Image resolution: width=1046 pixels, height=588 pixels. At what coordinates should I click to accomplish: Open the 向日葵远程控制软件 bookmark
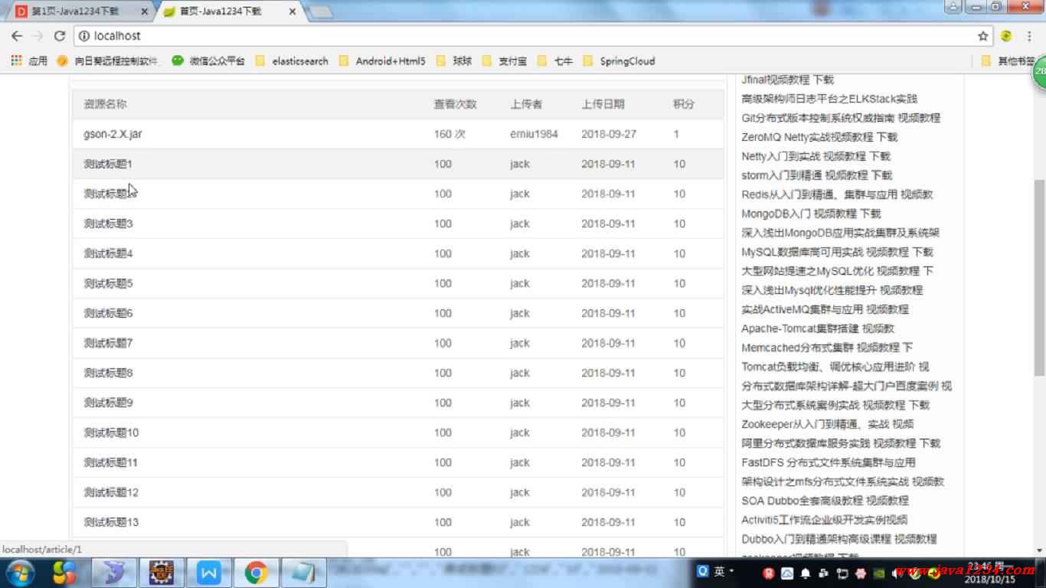tap(109, 61)
